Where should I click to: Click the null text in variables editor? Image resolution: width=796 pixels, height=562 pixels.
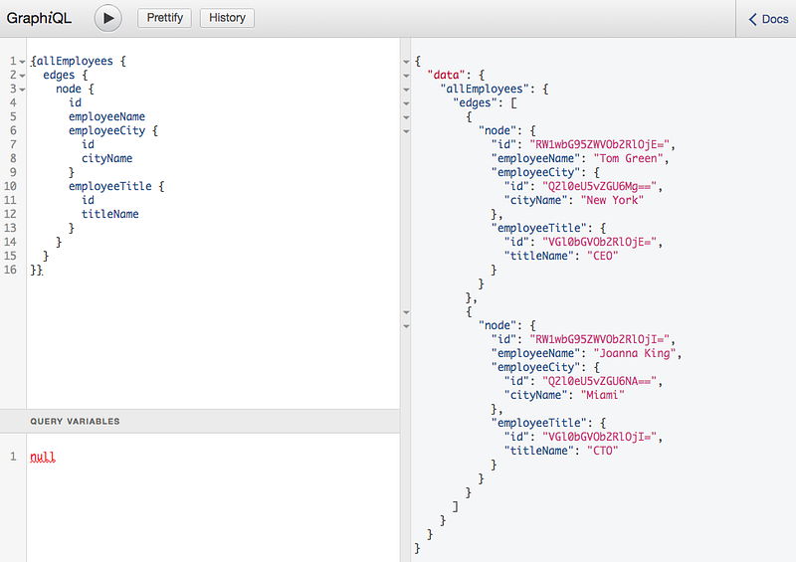[43, 457]
